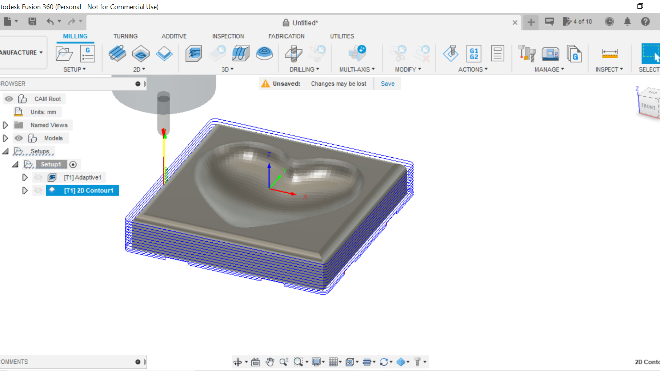Add a new design tab
The width and height of the screenshot is (660, 371).
pos(531,22)
